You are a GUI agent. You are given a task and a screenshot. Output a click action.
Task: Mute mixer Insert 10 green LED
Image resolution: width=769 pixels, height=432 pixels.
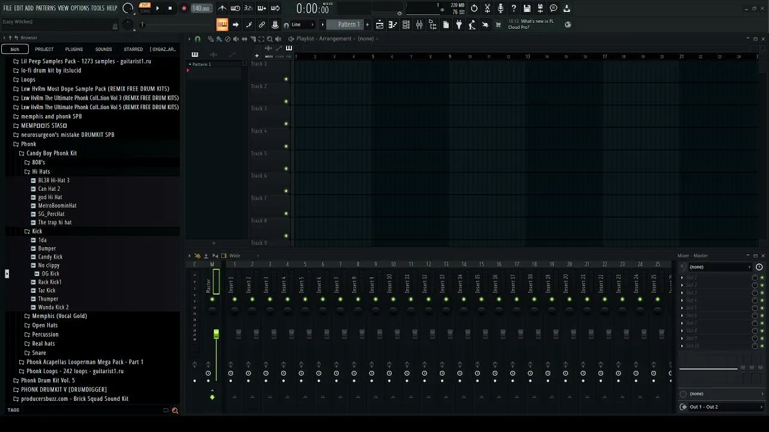pyautogui.click(x=393, y=299)
